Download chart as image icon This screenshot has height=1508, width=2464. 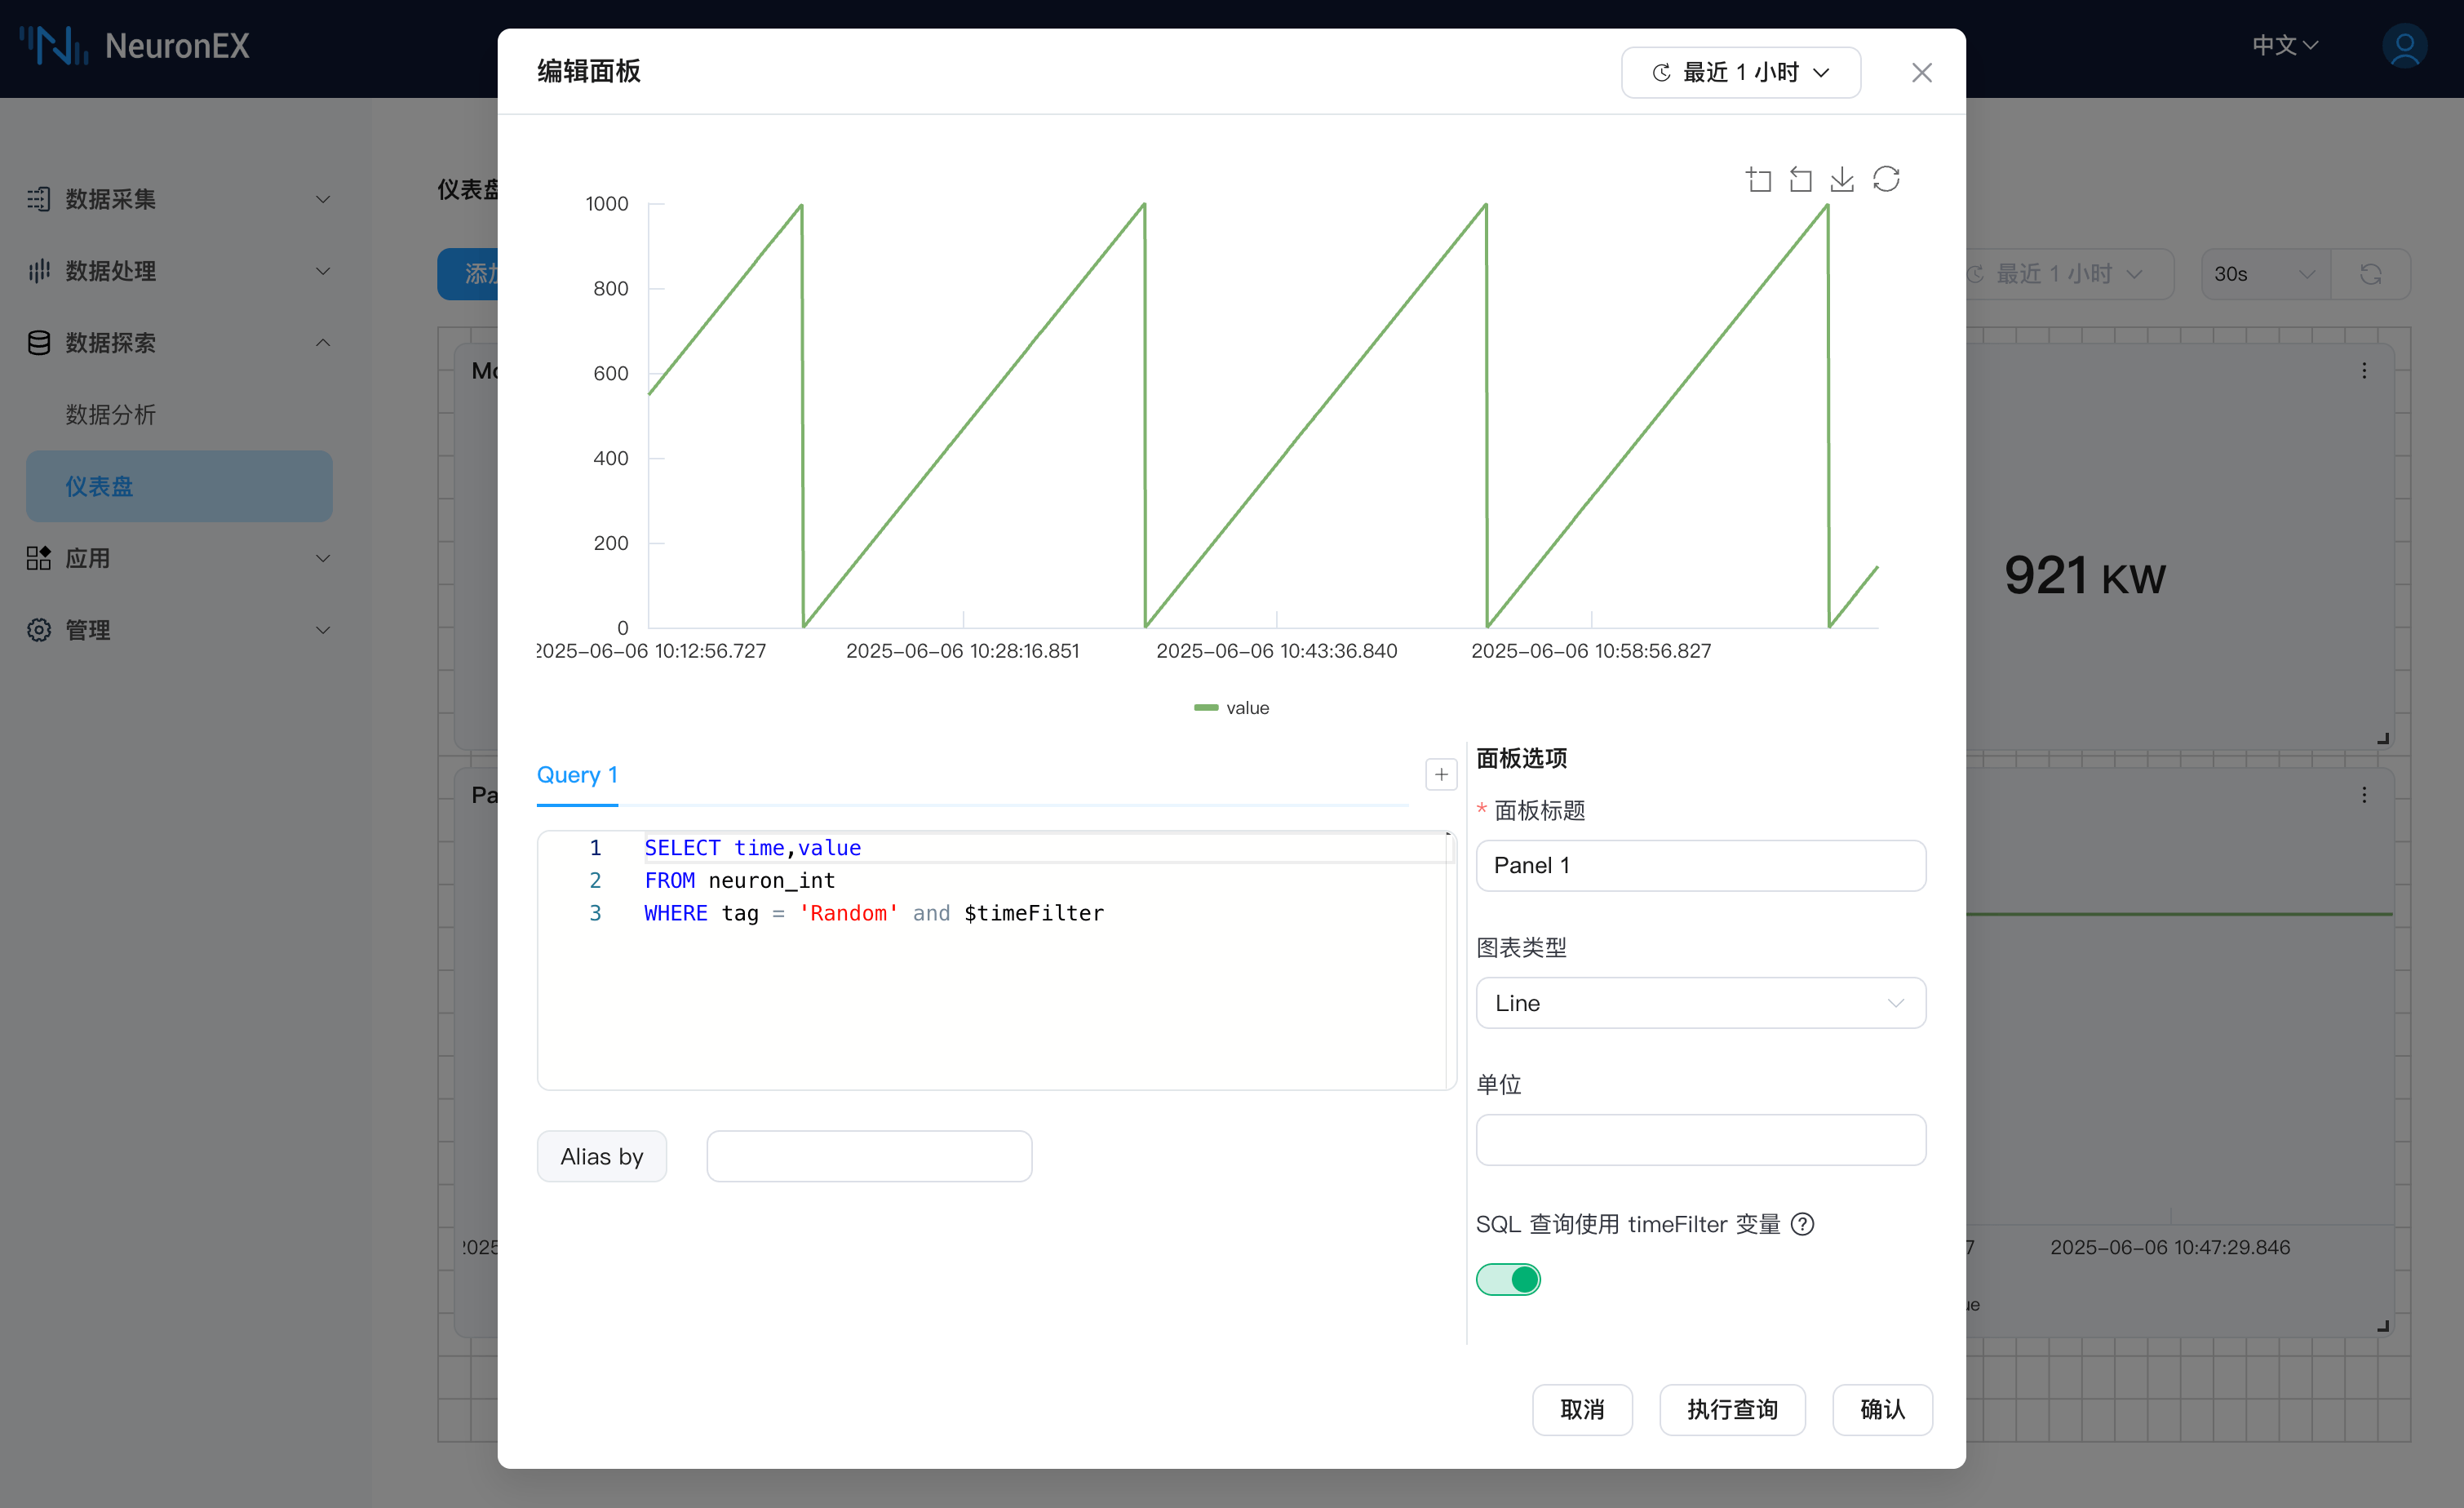(1842, 180)
